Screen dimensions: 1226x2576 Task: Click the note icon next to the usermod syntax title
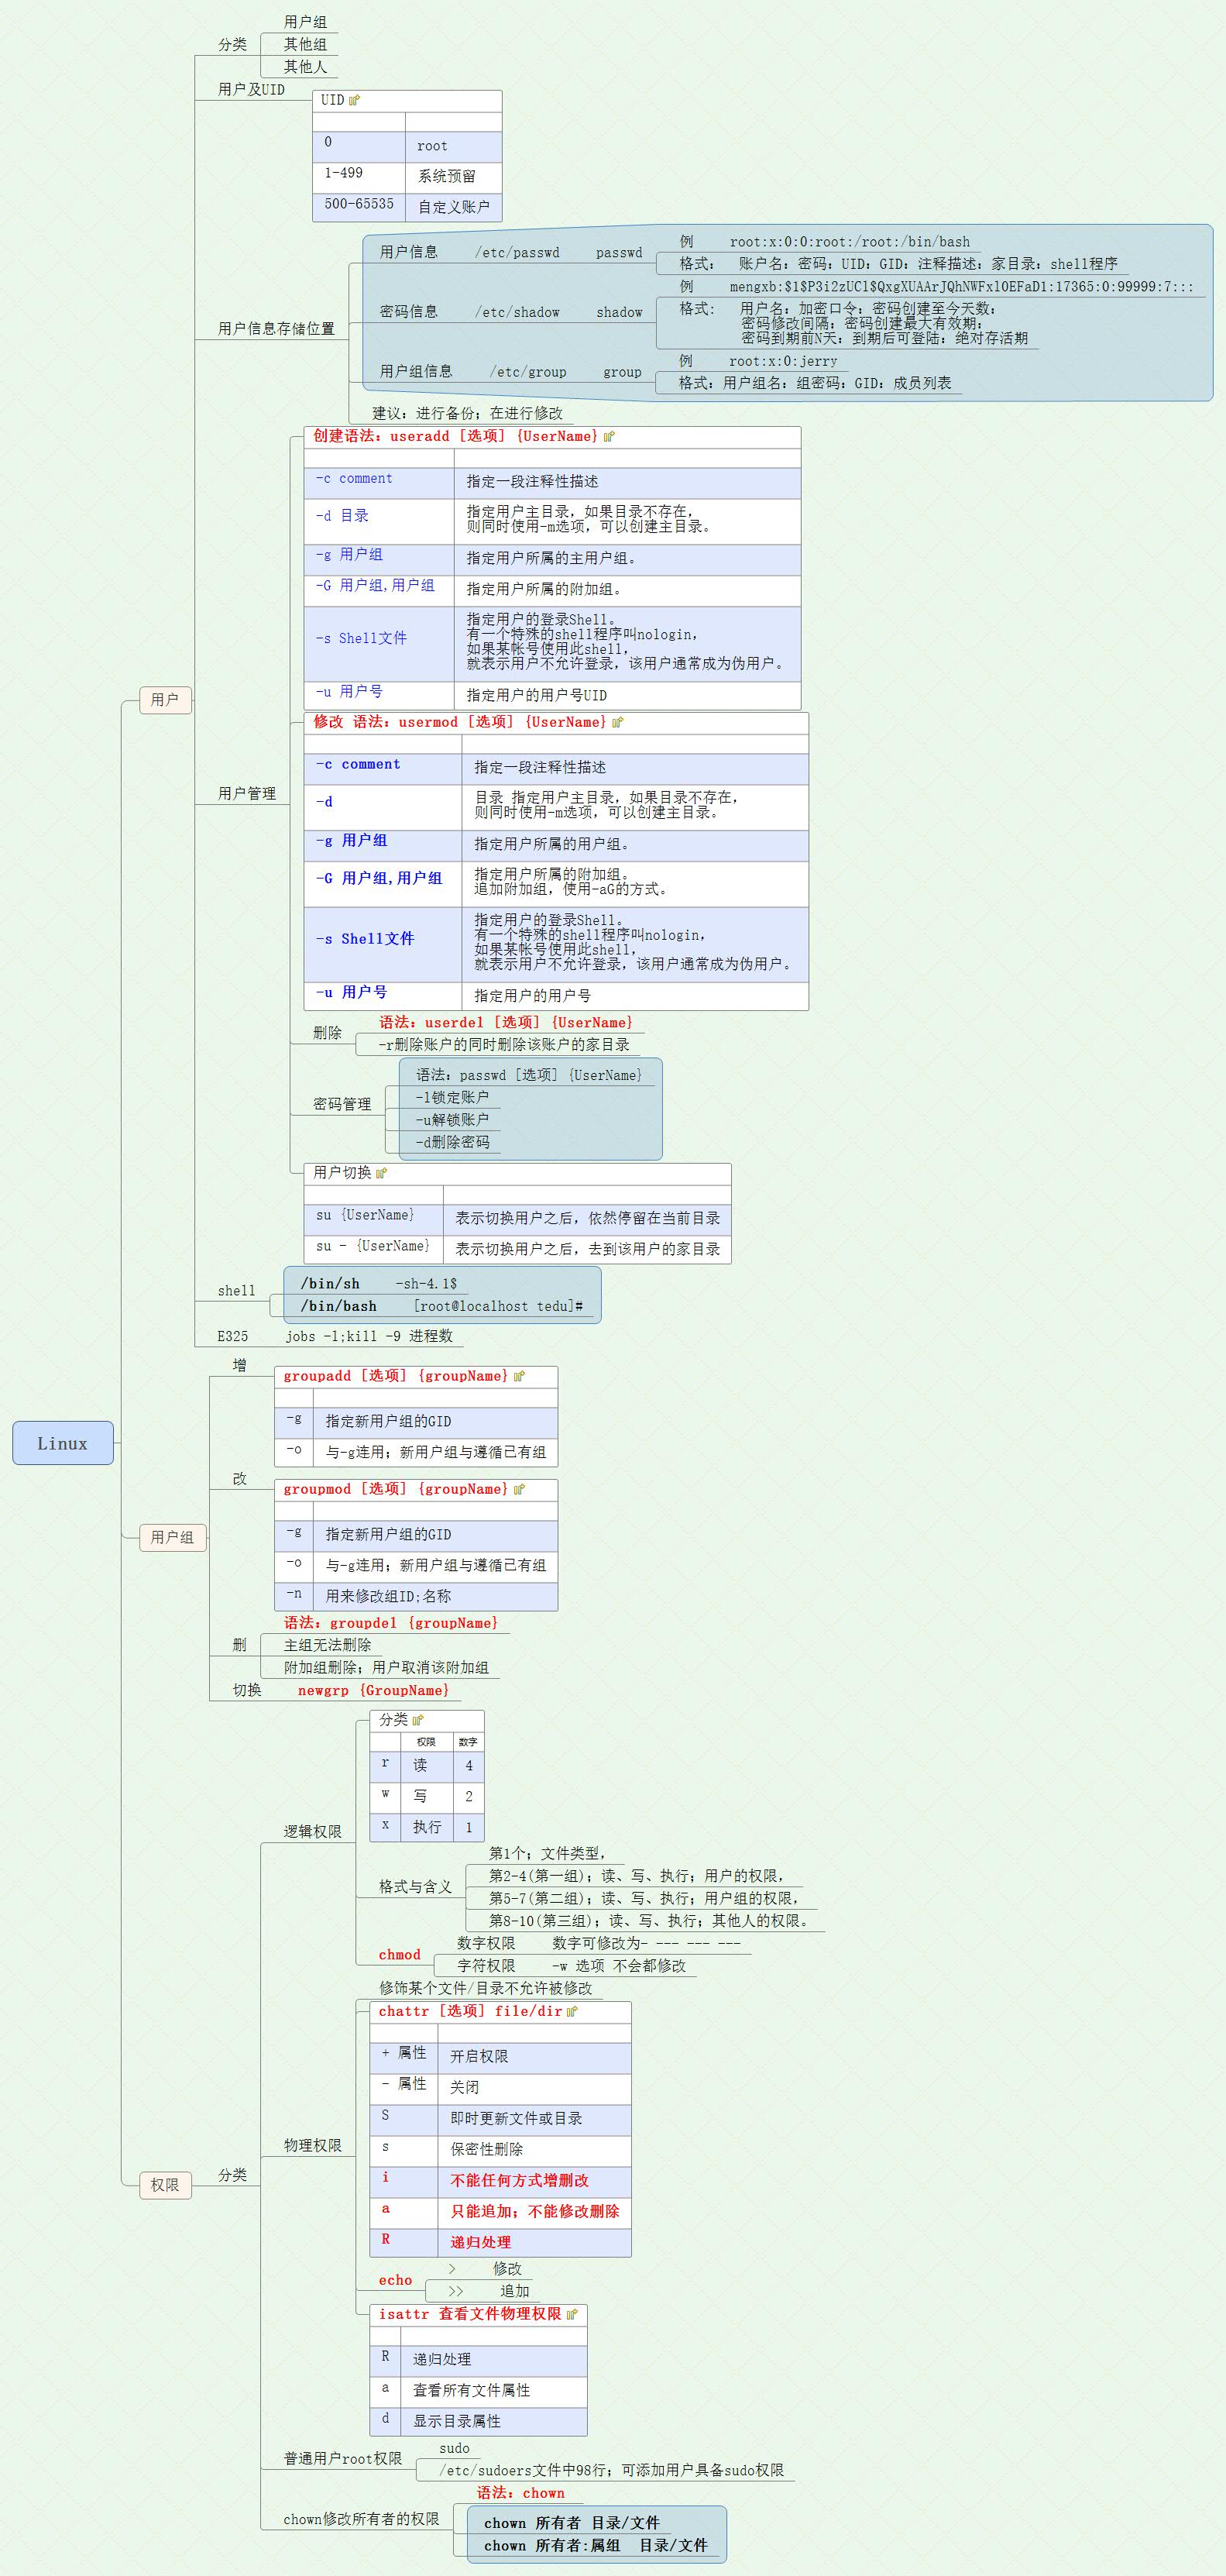tap(617, 722)
